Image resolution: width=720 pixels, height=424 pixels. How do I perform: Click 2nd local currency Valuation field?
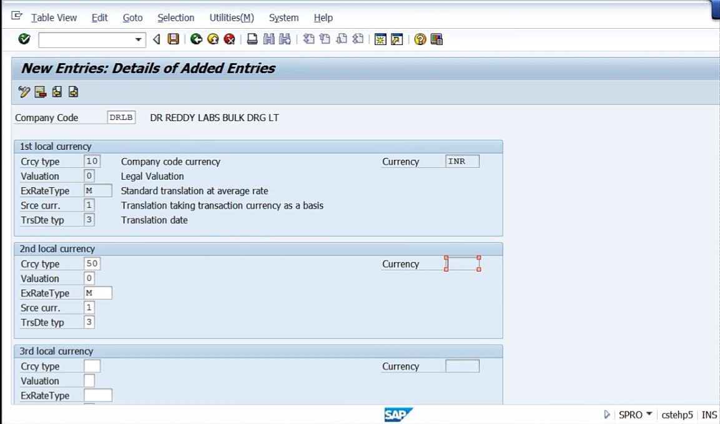tap(89, 279)
